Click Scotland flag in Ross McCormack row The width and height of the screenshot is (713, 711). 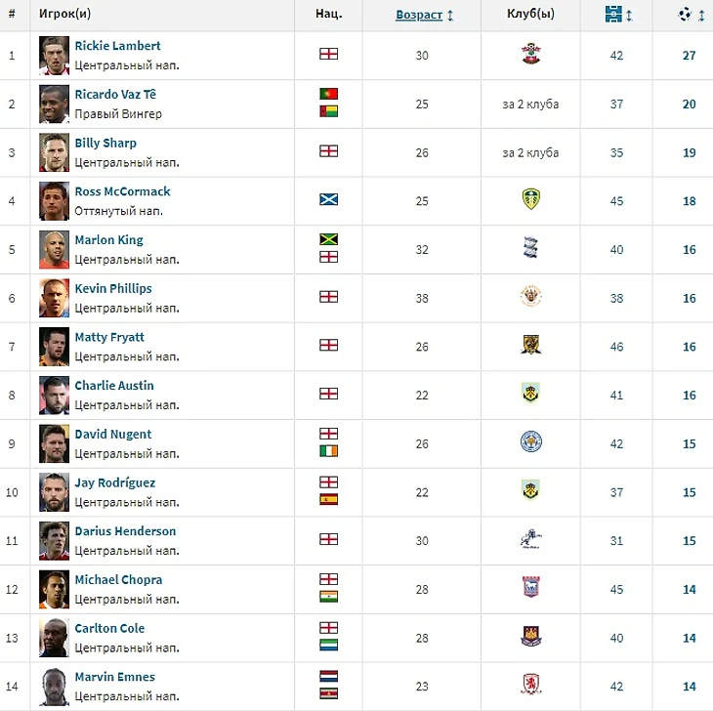point(328,199)
